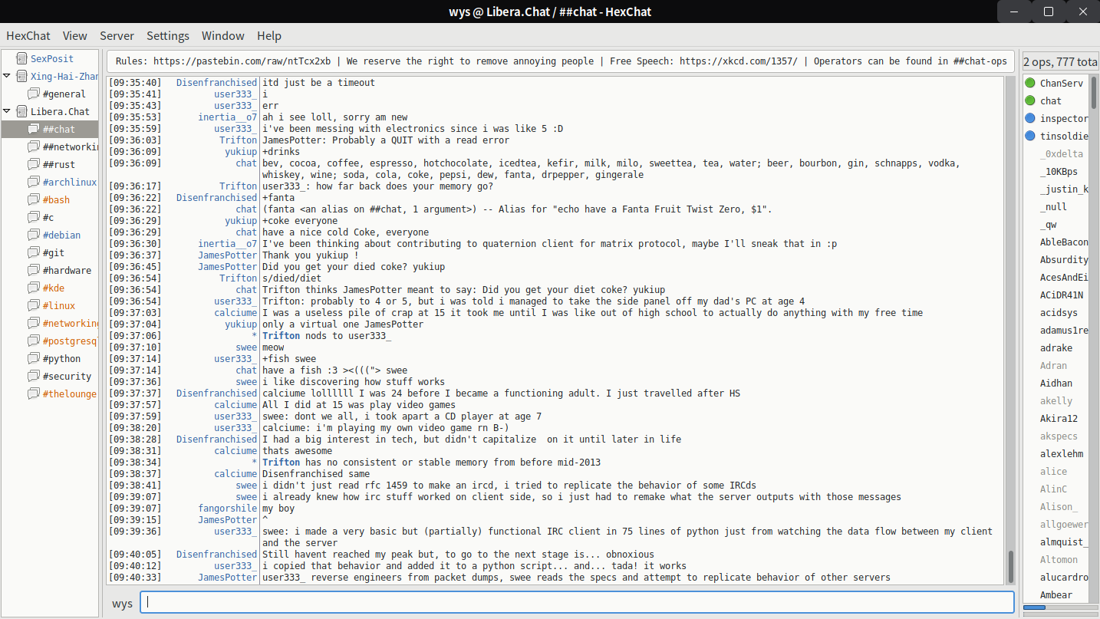Collapse the Libera.Chat network tree
Screen dimensions: 1100x619
(7, 111)
